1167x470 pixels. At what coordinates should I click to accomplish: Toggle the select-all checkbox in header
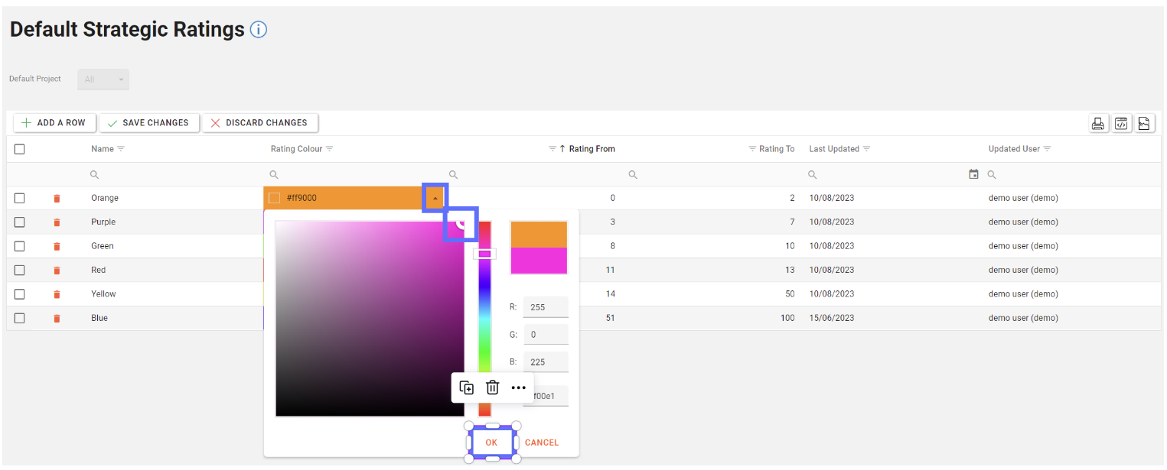tap(20, 149)
